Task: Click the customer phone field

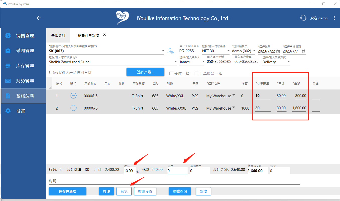Action: (x=219, y=62)
